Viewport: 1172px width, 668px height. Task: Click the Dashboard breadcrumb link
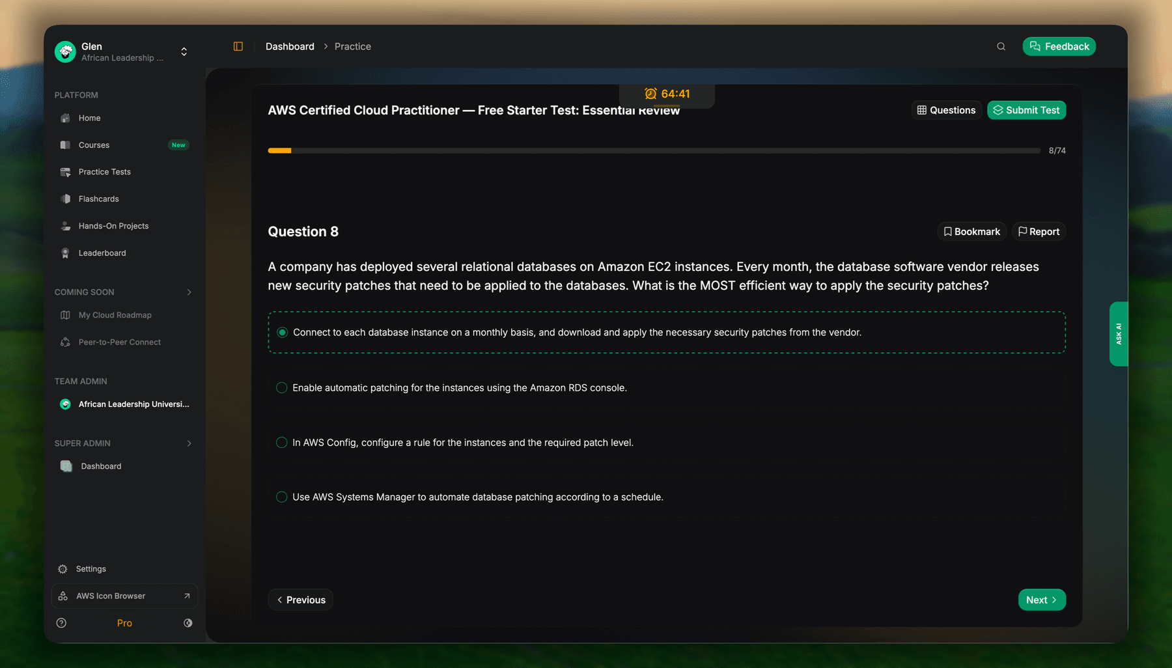click(290, 46)
